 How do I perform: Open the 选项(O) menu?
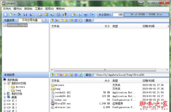point(49,9)
